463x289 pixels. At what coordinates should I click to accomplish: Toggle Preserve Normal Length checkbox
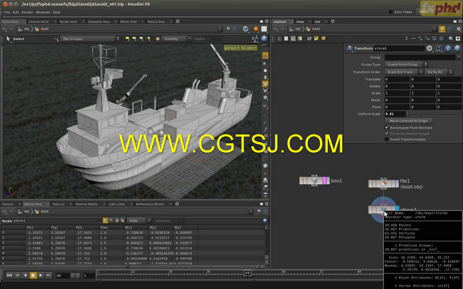point(387,134)
